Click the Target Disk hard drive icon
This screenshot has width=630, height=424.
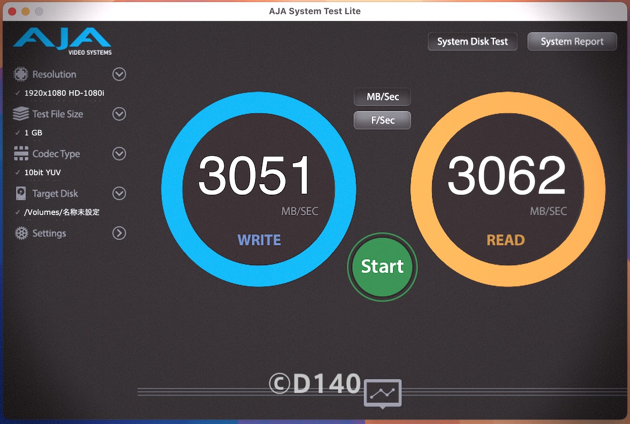point(21,194)
